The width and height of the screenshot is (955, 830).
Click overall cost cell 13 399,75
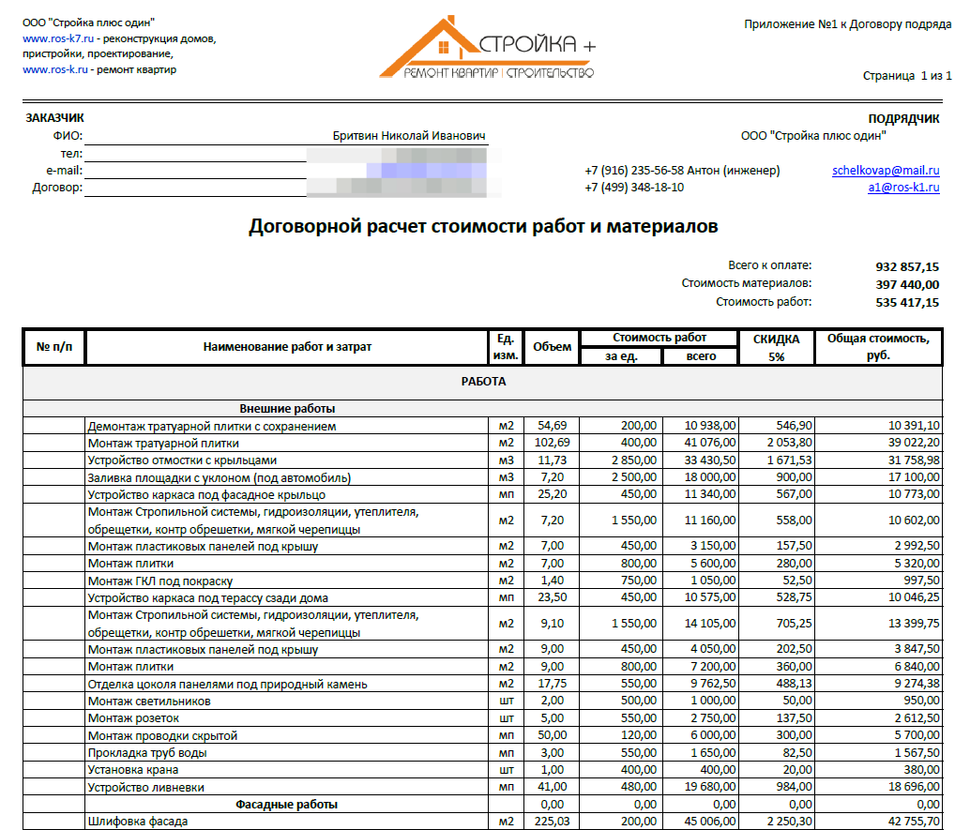point(878,624)
